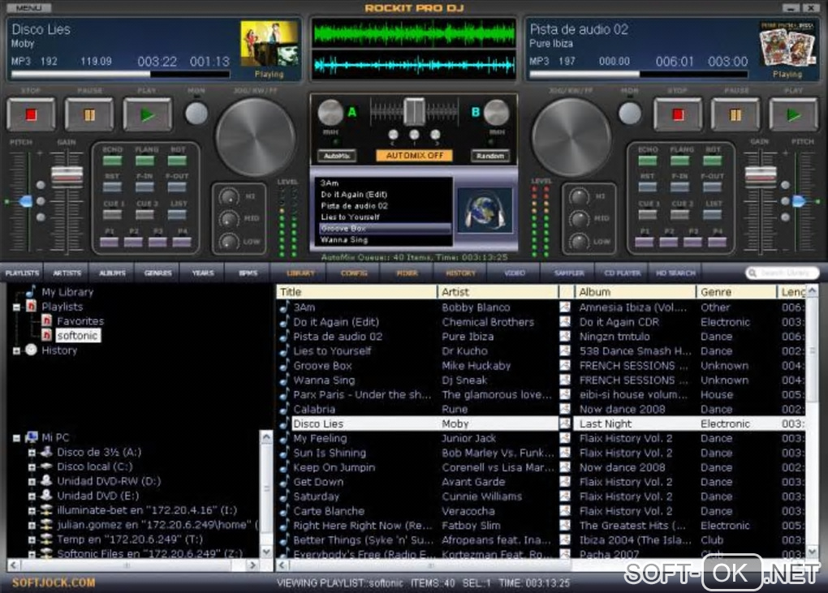Screen dimensions: 828x593
Task: Set CUE 1 on left deck
Action: point(113,214)
